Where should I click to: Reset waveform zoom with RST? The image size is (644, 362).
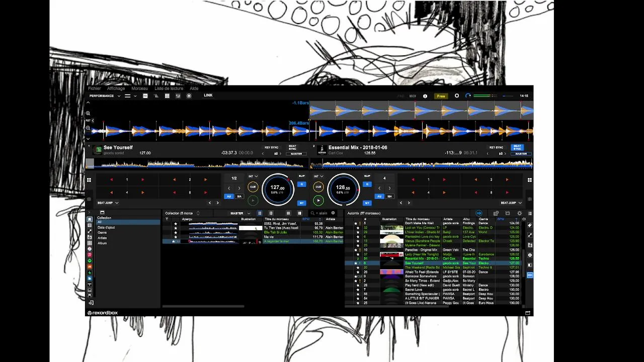point(88,121)
